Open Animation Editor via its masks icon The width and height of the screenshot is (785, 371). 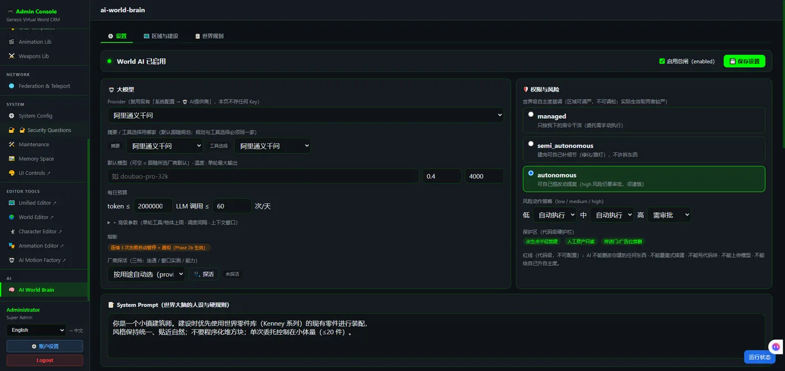tap(12, 246)
